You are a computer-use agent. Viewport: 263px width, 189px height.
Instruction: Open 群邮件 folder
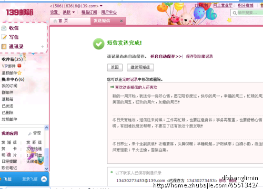pyautogui.click(x=7, y=92)
